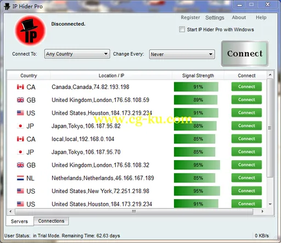Image resolution: width=281 pixels, height=243 pixels.
Task: Click the horizontal scrollbar thumb
Action: pyautogui.click(x=134, y=212)
